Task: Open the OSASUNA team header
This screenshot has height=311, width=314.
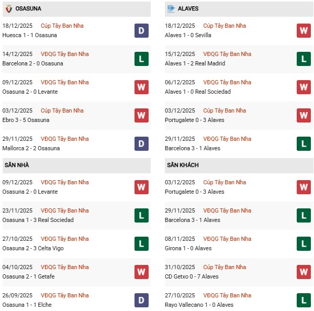Action: [x=29, y=9]
